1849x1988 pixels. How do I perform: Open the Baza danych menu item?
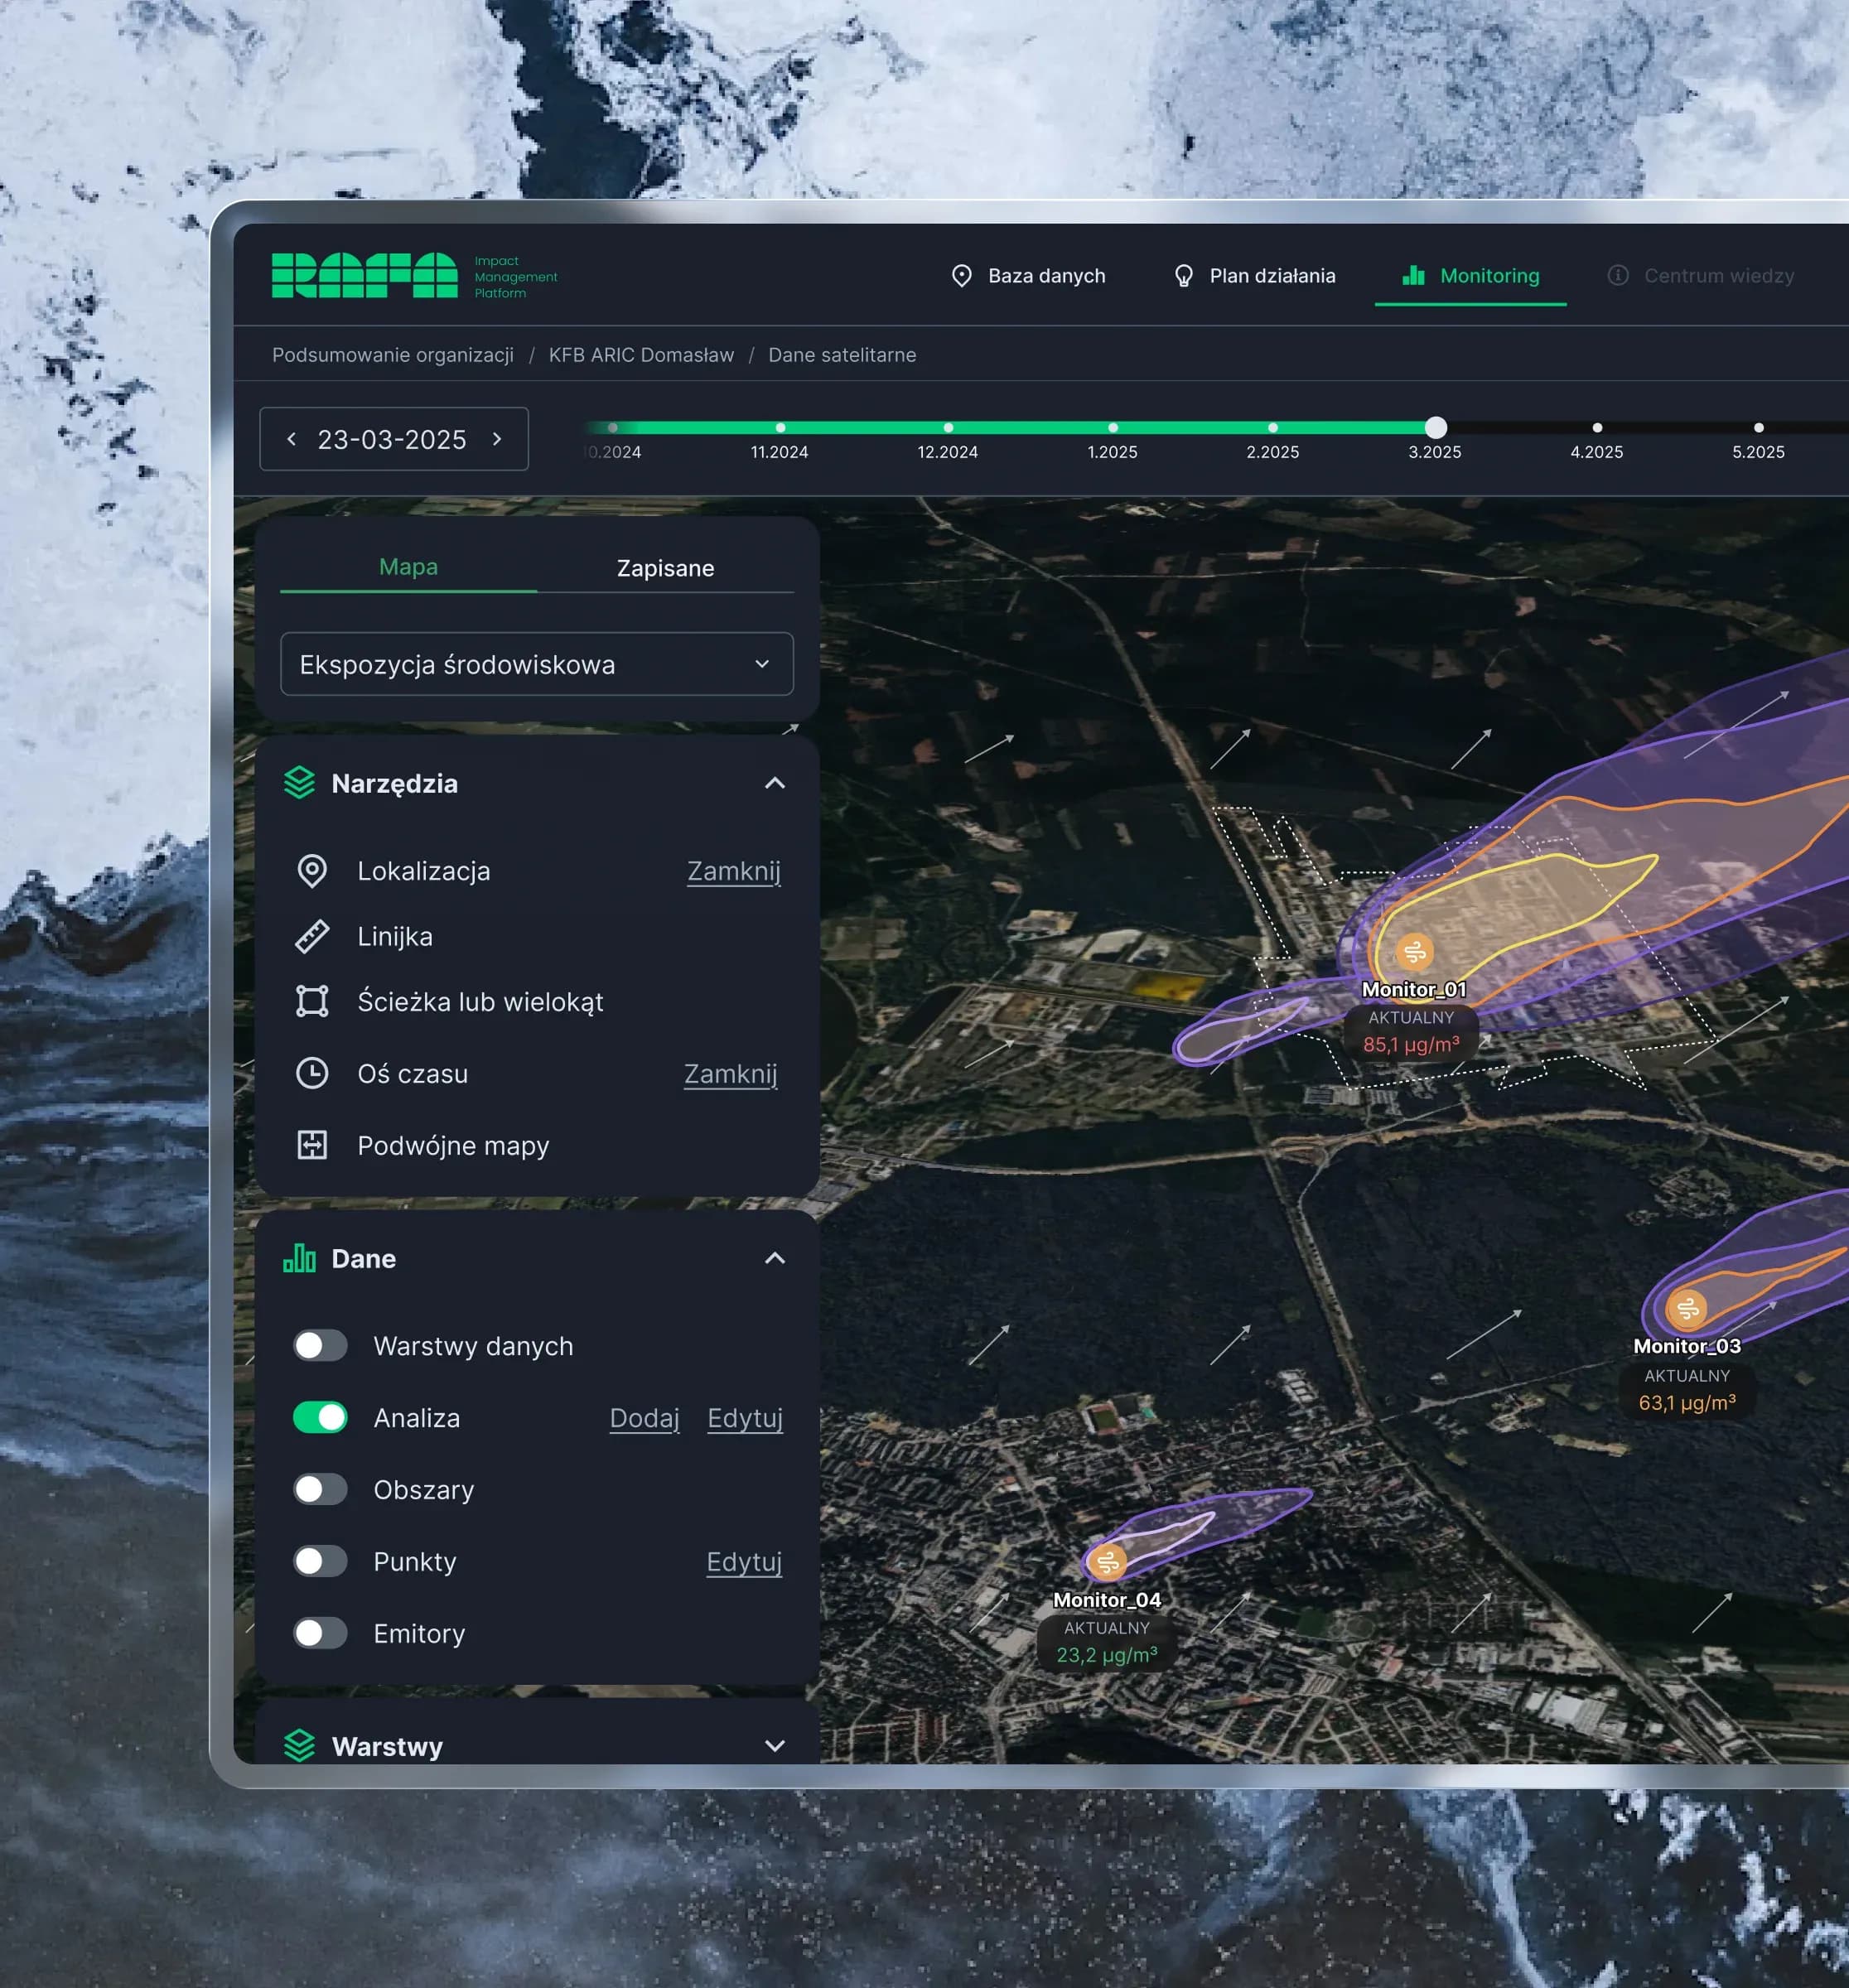tap(1028, 276)
